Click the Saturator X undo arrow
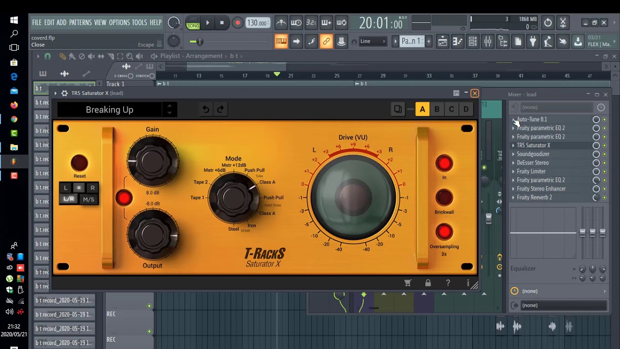Screen dimensions: 620x349 click(206, 110)
